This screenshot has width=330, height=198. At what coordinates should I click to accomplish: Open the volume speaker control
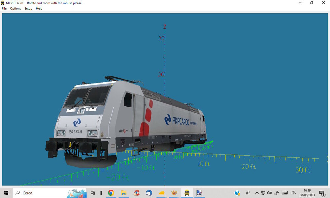click(x=269, y=193)
